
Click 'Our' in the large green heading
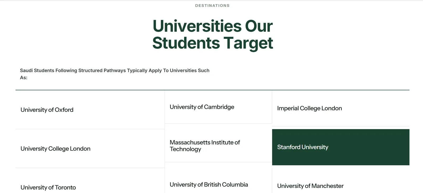tap(259, 26)
